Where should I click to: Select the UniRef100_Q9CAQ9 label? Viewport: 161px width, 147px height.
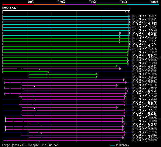[x=144, y=52]
